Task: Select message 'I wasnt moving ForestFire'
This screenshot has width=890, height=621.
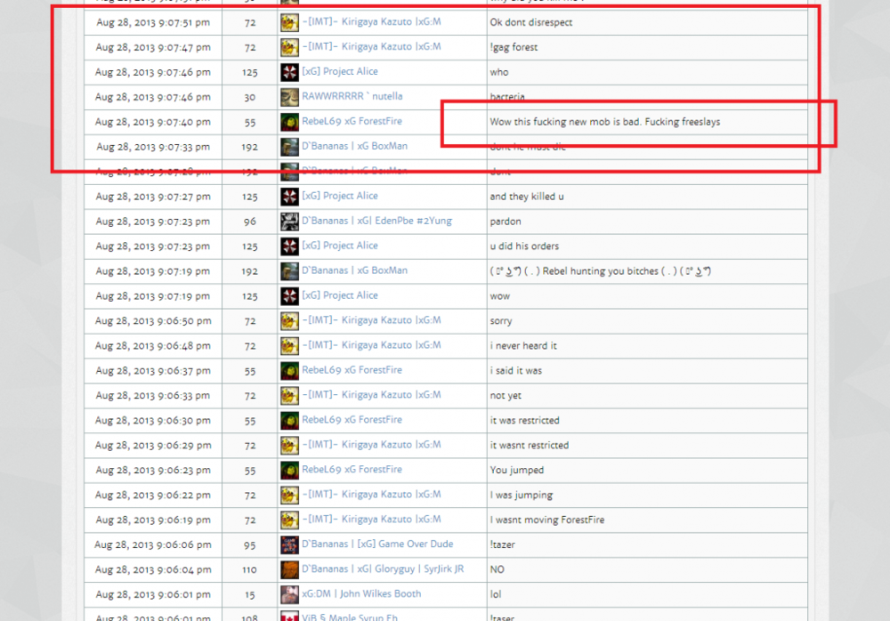Action: [x=547, y=520]
